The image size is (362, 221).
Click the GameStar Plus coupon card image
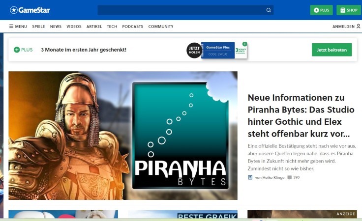[x=224, y=50]
